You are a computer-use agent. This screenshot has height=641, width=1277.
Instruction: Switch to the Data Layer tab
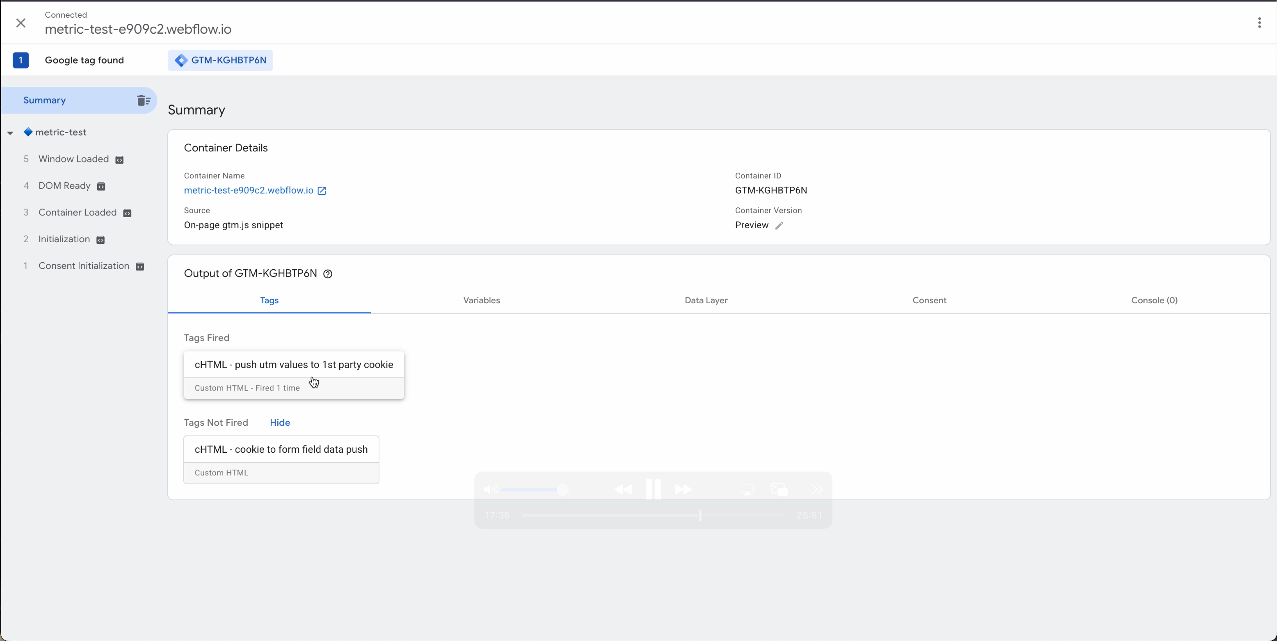[x=706, y=300]
